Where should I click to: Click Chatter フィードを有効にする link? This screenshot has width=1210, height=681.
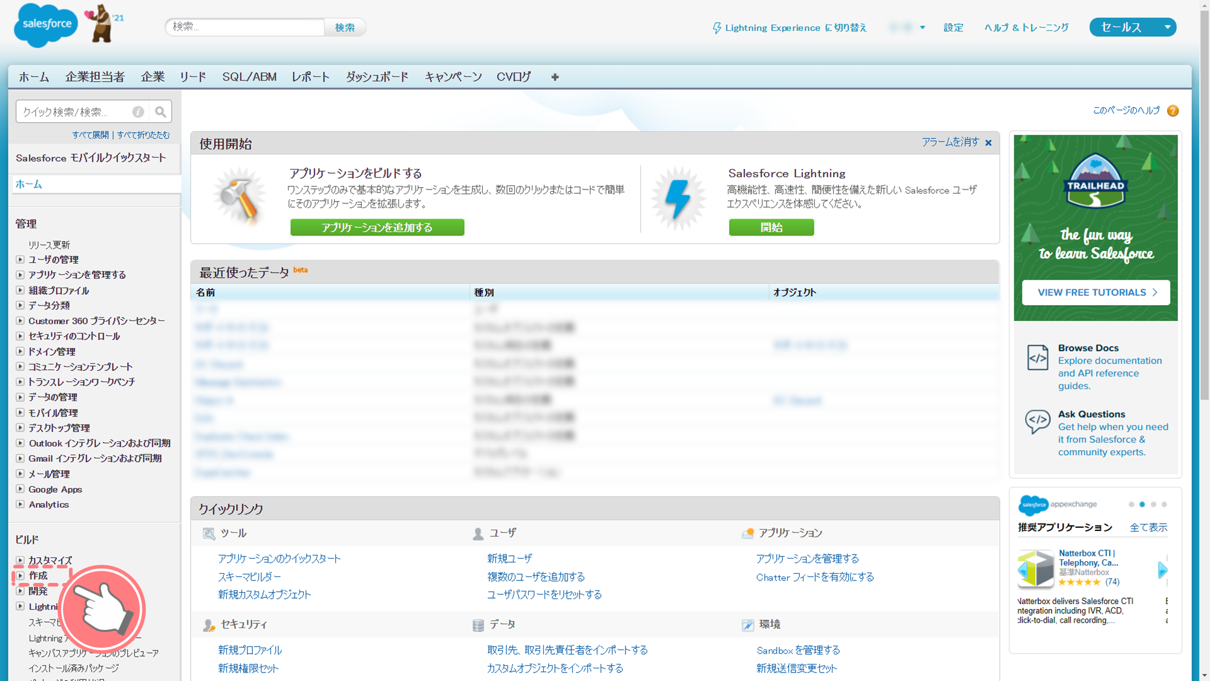[815, 577]
